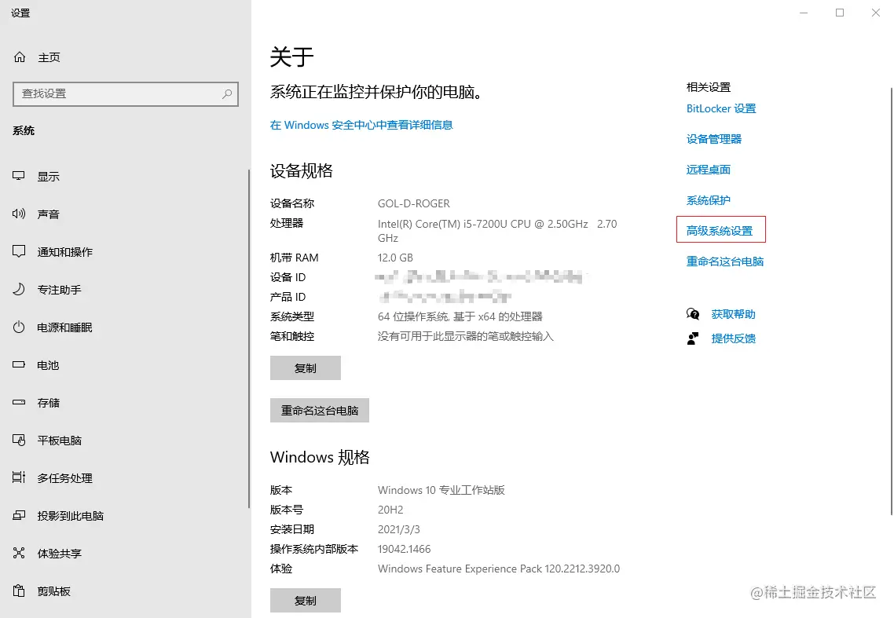Click the 获取帮助 help icon
This screenshot has width=894, height=618.
pyautogui.click(x=693, y=313)
